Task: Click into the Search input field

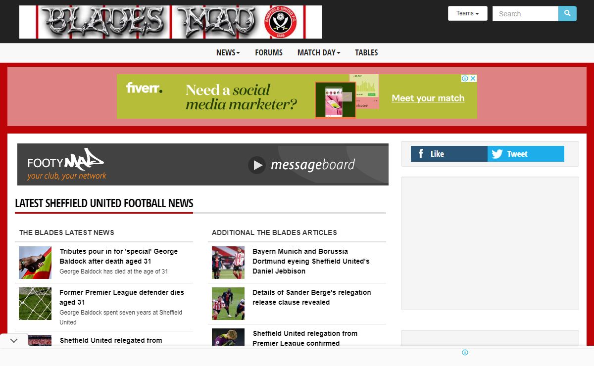Action: (x=525, y=13)
